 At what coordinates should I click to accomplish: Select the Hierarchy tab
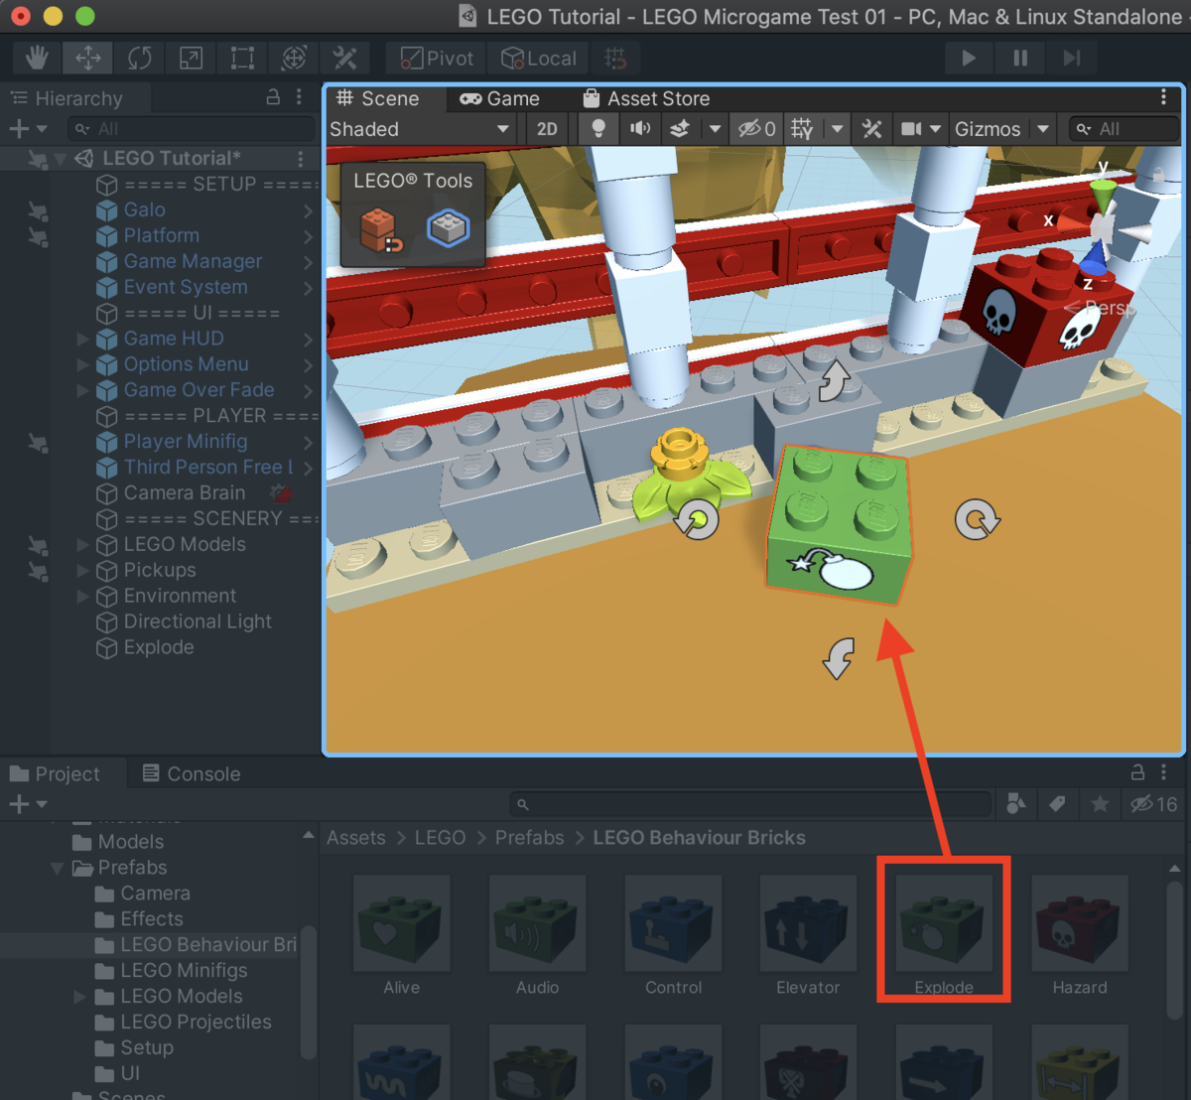[x=66, y=98]
